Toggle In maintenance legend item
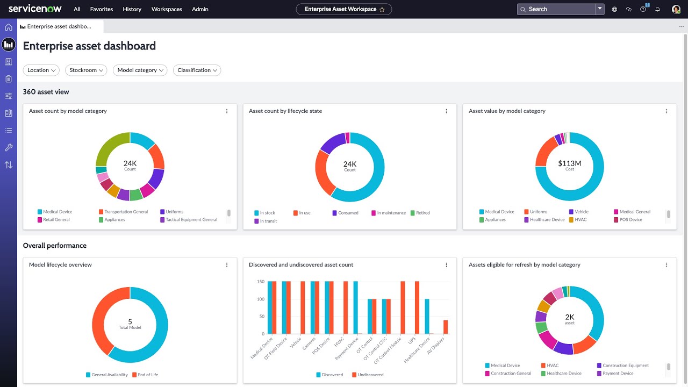Image resolution: width=688 pixels, height=387 pixels. tap(389, 213)
